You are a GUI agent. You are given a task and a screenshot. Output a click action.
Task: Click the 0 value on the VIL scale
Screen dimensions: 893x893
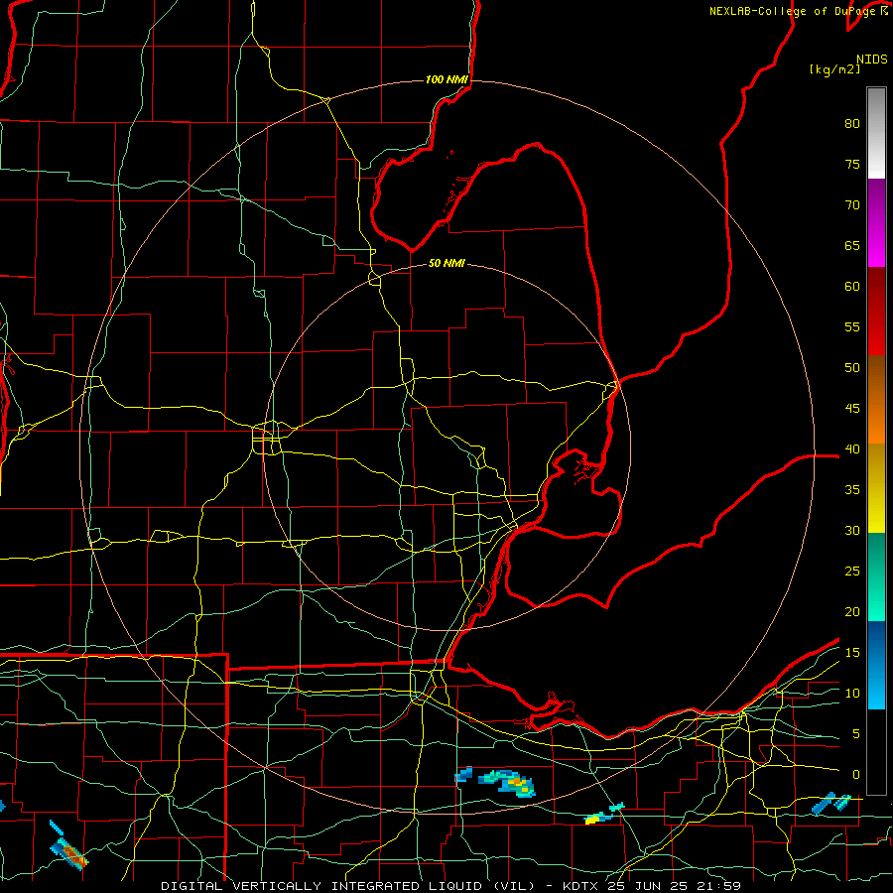(856, 775)
